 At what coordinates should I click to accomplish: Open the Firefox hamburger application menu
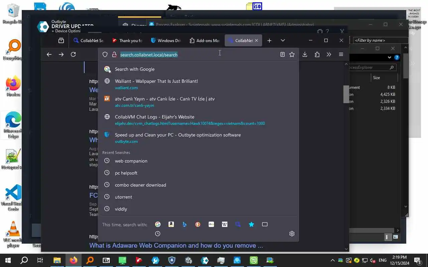point(341,54)
